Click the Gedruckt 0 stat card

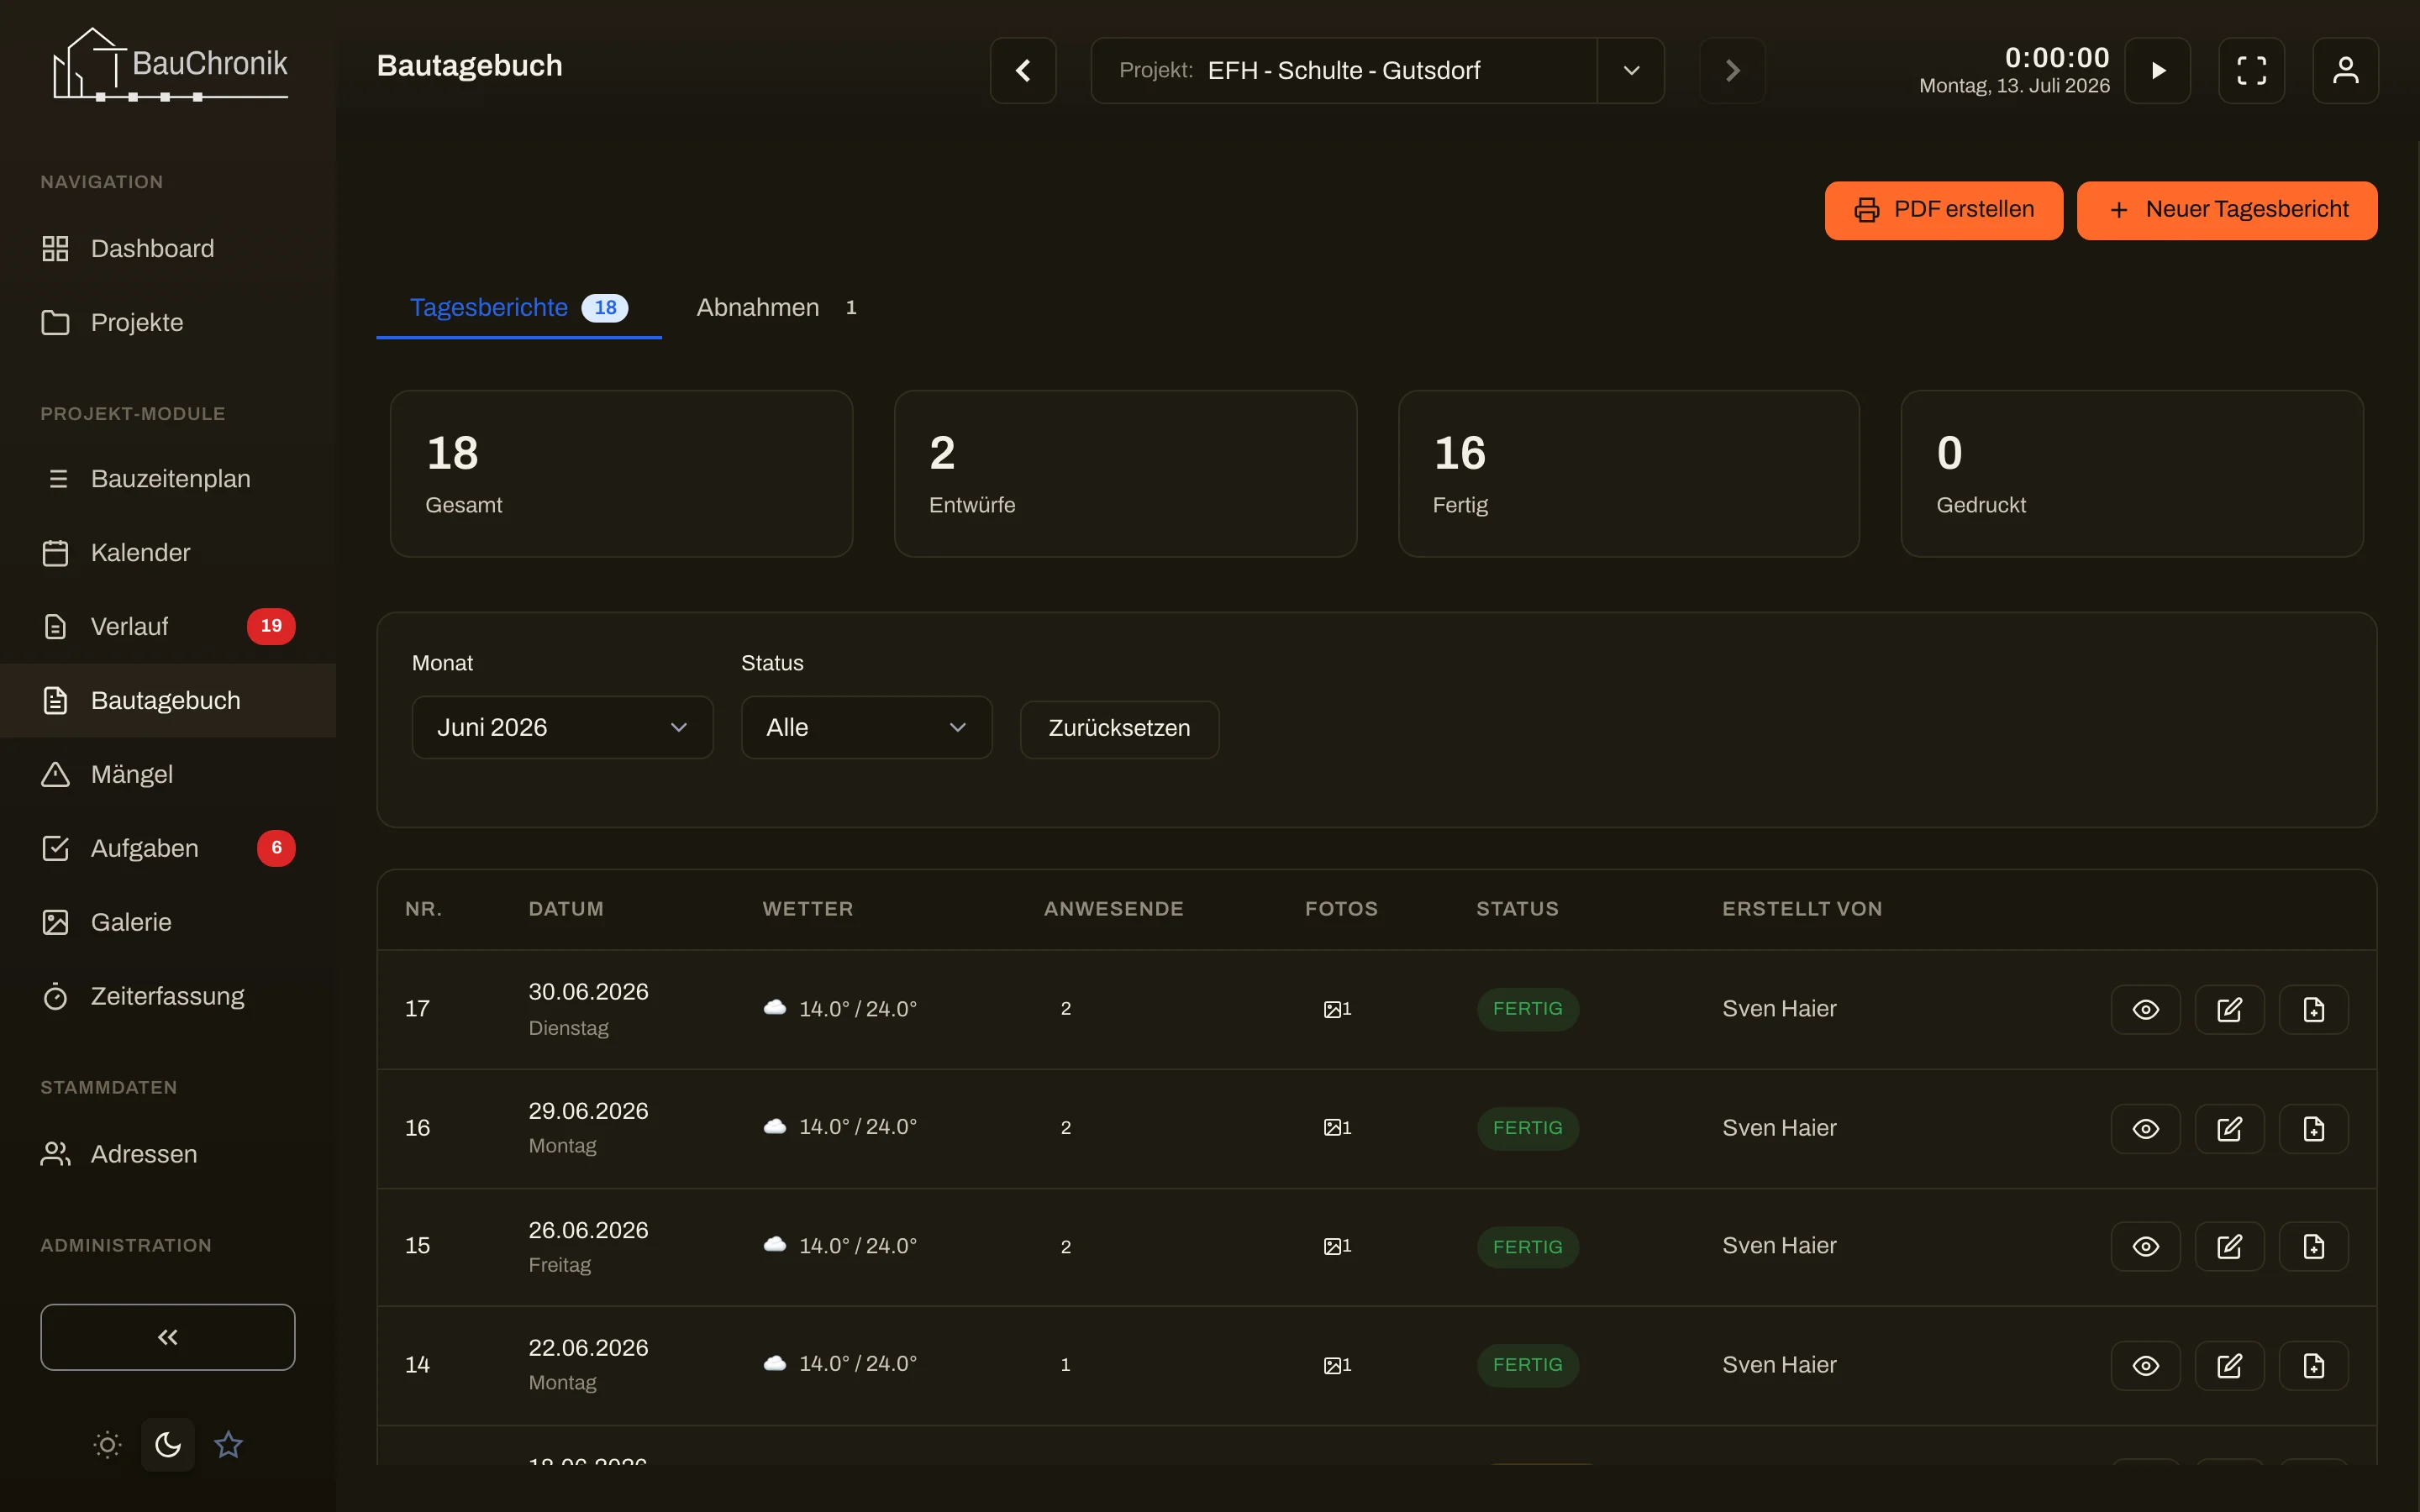point(2132,474)
